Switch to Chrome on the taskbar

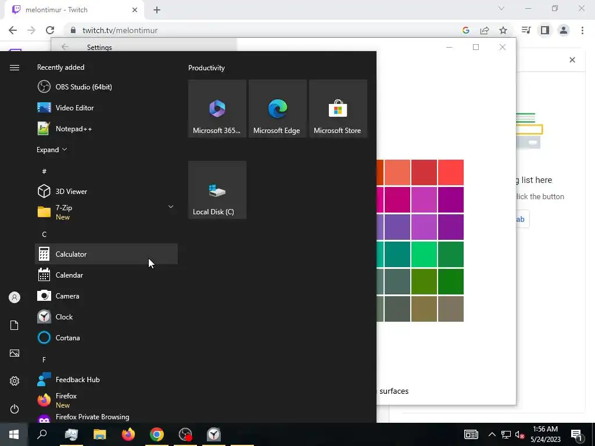coord(157,434)
